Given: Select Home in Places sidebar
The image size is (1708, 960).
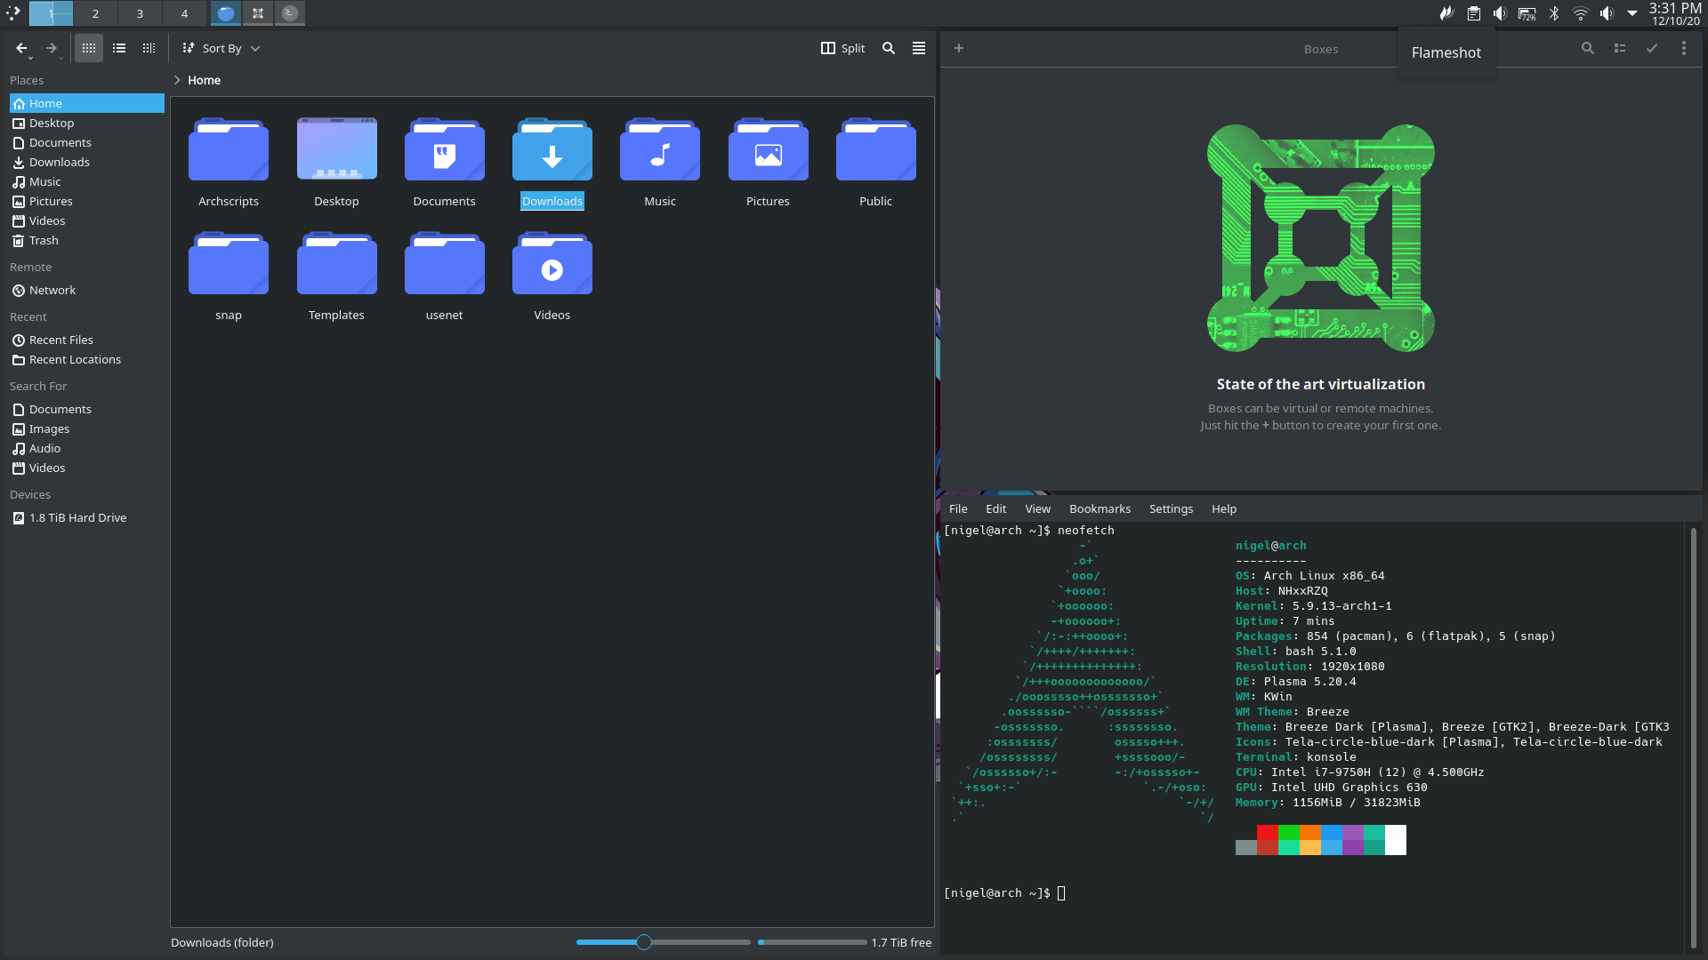Looking at the screenshot, I should click(87, 103).
